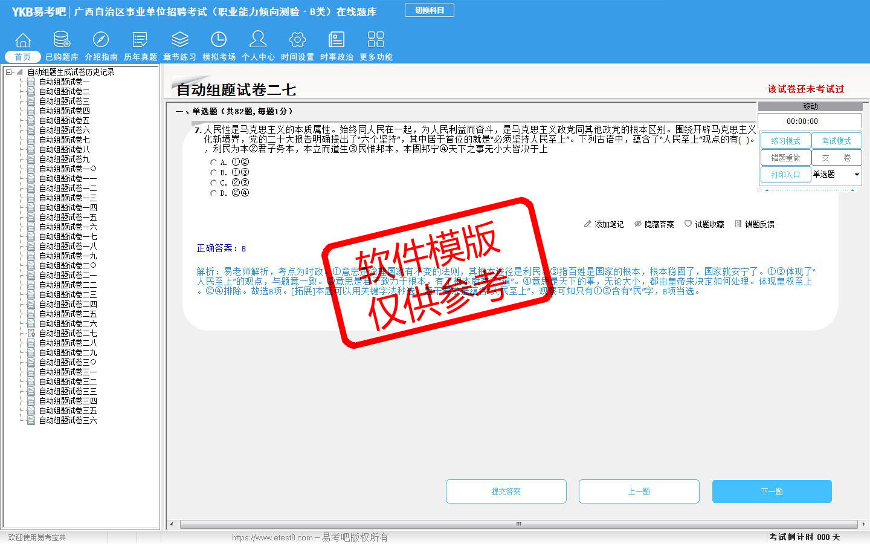
Task: Collapse the 自动组题生成试卷历史记录 tree root
Action: tap(9, 72)
